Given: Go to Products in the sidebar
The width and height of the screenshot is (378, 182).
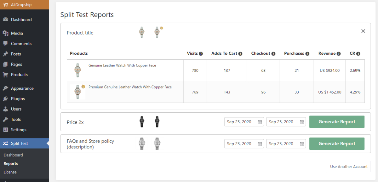Looking at the screenshot, I should 19,75.
